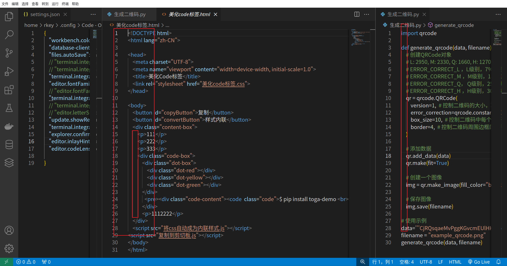Click the ports forwarded indicator showing 0

[46, 262]
